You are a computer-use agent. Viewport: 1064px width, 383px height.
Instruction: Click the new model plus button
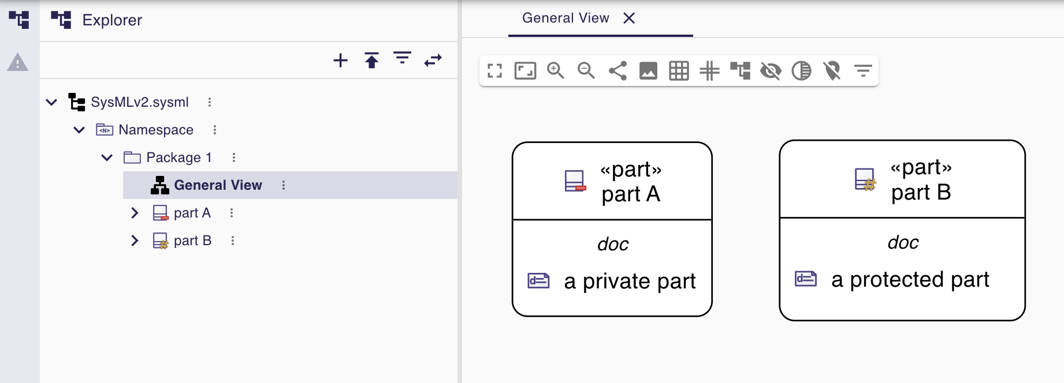(x=341, y=60)
